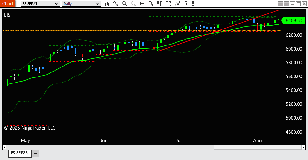308x160 pixels.
Task: Click the horizontal scrollbar right arrow
Action: point(304,147)
